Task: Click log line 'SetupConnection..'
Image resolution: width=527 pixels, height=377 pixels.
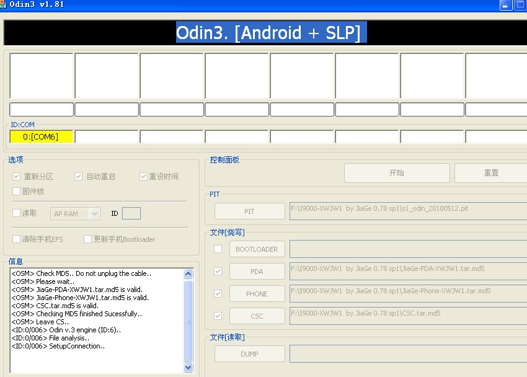Action: click(58, 346)
